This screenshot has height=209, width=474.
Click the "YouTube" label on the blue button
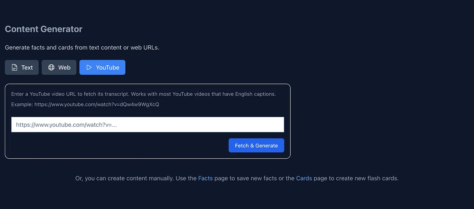[x=107, y=68]
